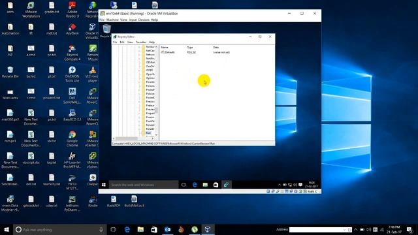
Task: Open Registry Editor File menu
Action: tap(115, 42)
